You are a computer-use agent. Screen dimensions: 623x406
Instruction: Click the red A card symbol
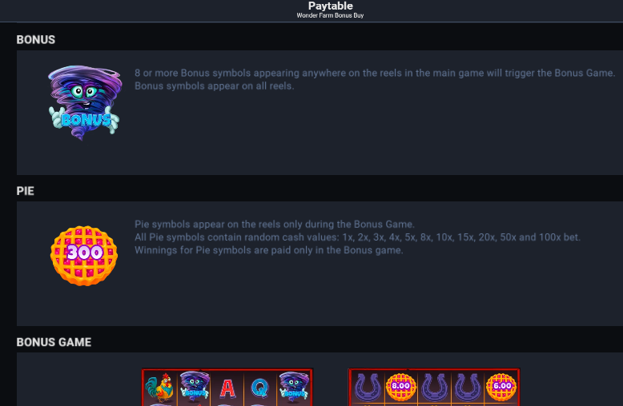227,388
